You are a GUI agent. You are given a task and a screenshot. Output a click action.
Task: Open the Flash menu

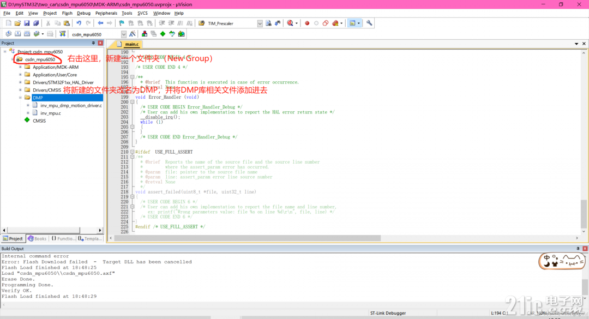tap(67, 13)
